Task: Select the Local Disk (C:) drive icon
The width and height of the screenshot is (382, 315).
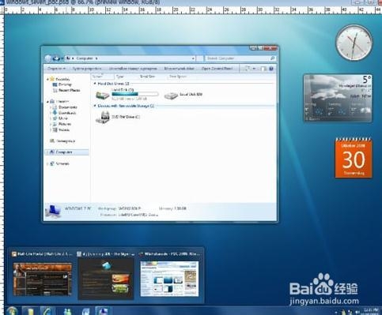Action: coord(102,95)
